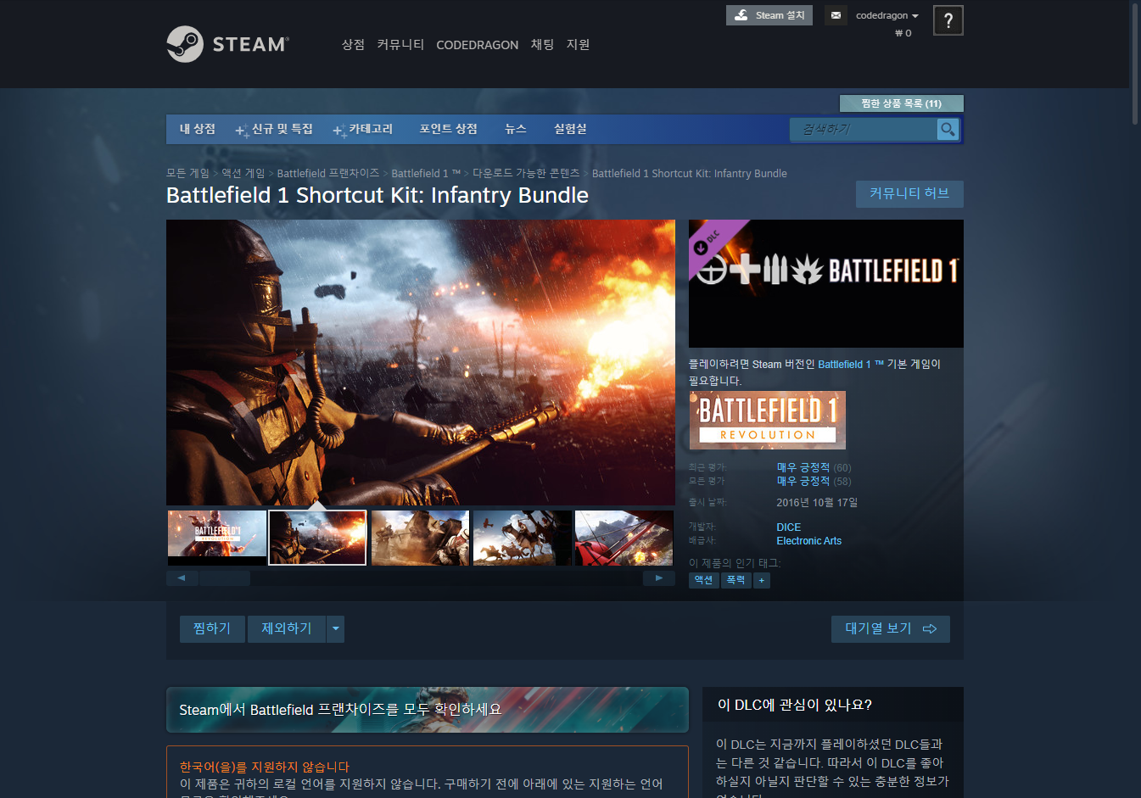
Task: Open the envelope notifications icon
Action: pos(836,15)
